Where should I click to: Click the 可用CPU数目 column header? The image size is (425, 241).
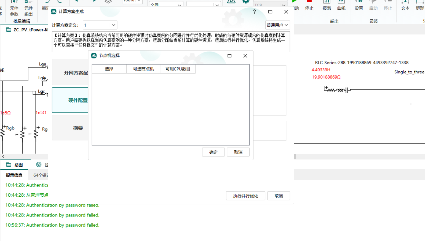coord(178,69)
